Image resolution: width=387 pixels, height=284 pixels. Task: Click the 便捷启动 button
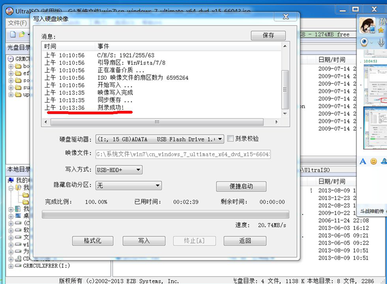coord(242,186)
